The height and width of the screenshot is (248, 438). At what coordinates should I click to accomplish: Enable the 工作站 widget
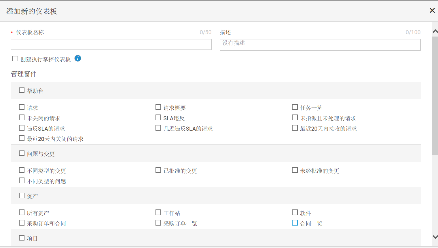158,213
